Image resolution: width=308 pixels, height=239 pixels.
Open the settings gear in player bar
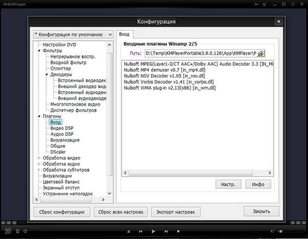[x=25, y=231]
